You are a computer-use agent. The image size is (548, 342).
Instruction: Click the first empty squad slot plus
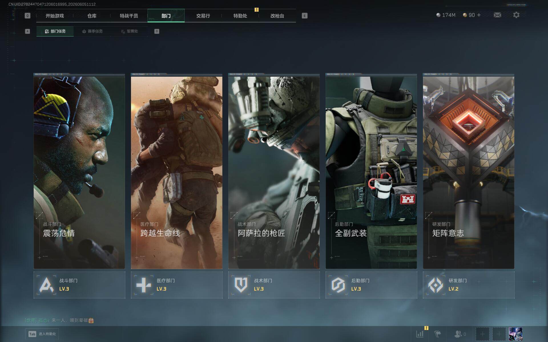(483, 334)
